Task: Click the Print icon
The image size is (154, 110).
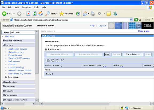Action: tap(93, 14)
